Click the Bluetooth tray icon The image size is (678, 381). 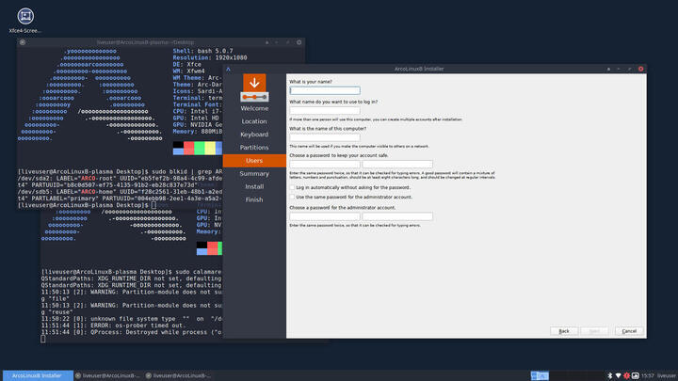pos(609,375)
